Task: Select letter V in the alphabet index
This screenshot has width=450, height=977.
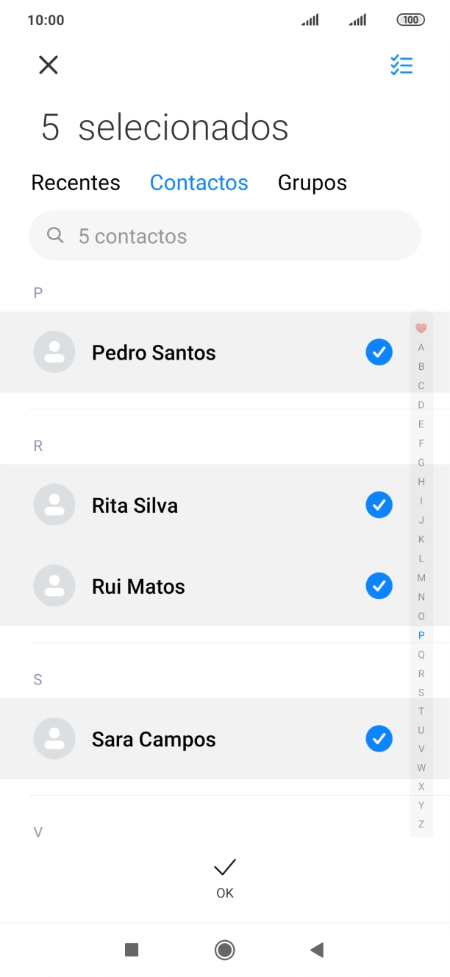Action: [x=421, y=749]
